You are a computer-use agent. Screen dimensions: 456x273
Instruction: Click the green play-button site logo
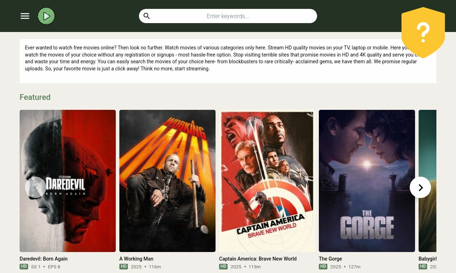pos(46,16)
